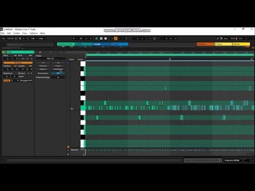Click the Velocity Range value field
Viewport: 255px width, 191px height.
(58, 77)
